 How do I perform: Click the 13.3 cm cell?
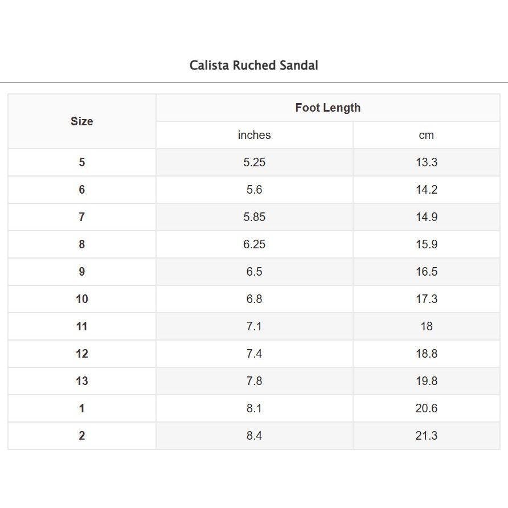(x=427, y=162)
